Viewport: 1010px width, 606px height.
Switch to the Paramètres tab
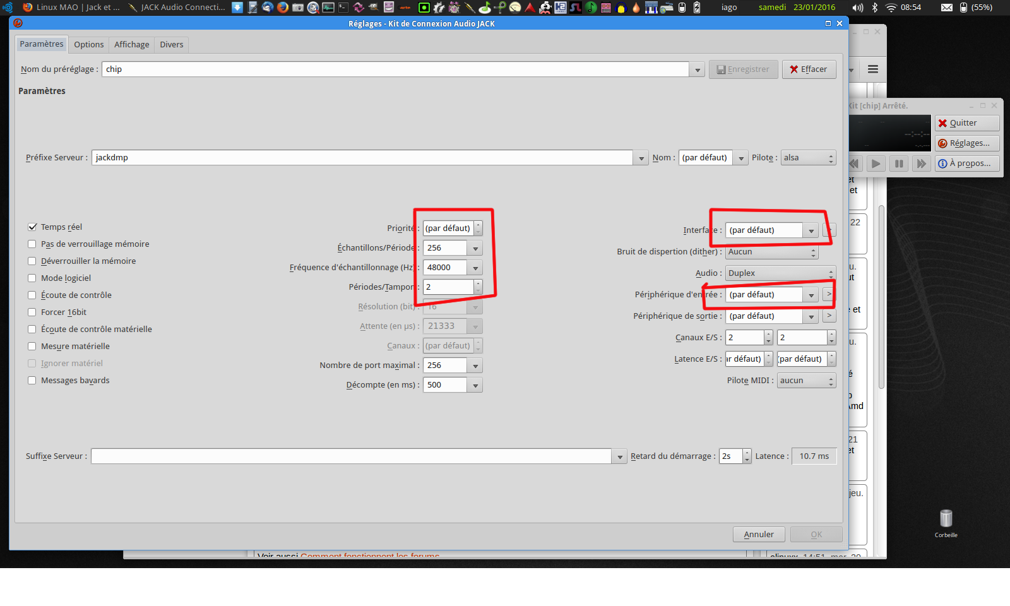pyautogui.click(x=42, y=44)
